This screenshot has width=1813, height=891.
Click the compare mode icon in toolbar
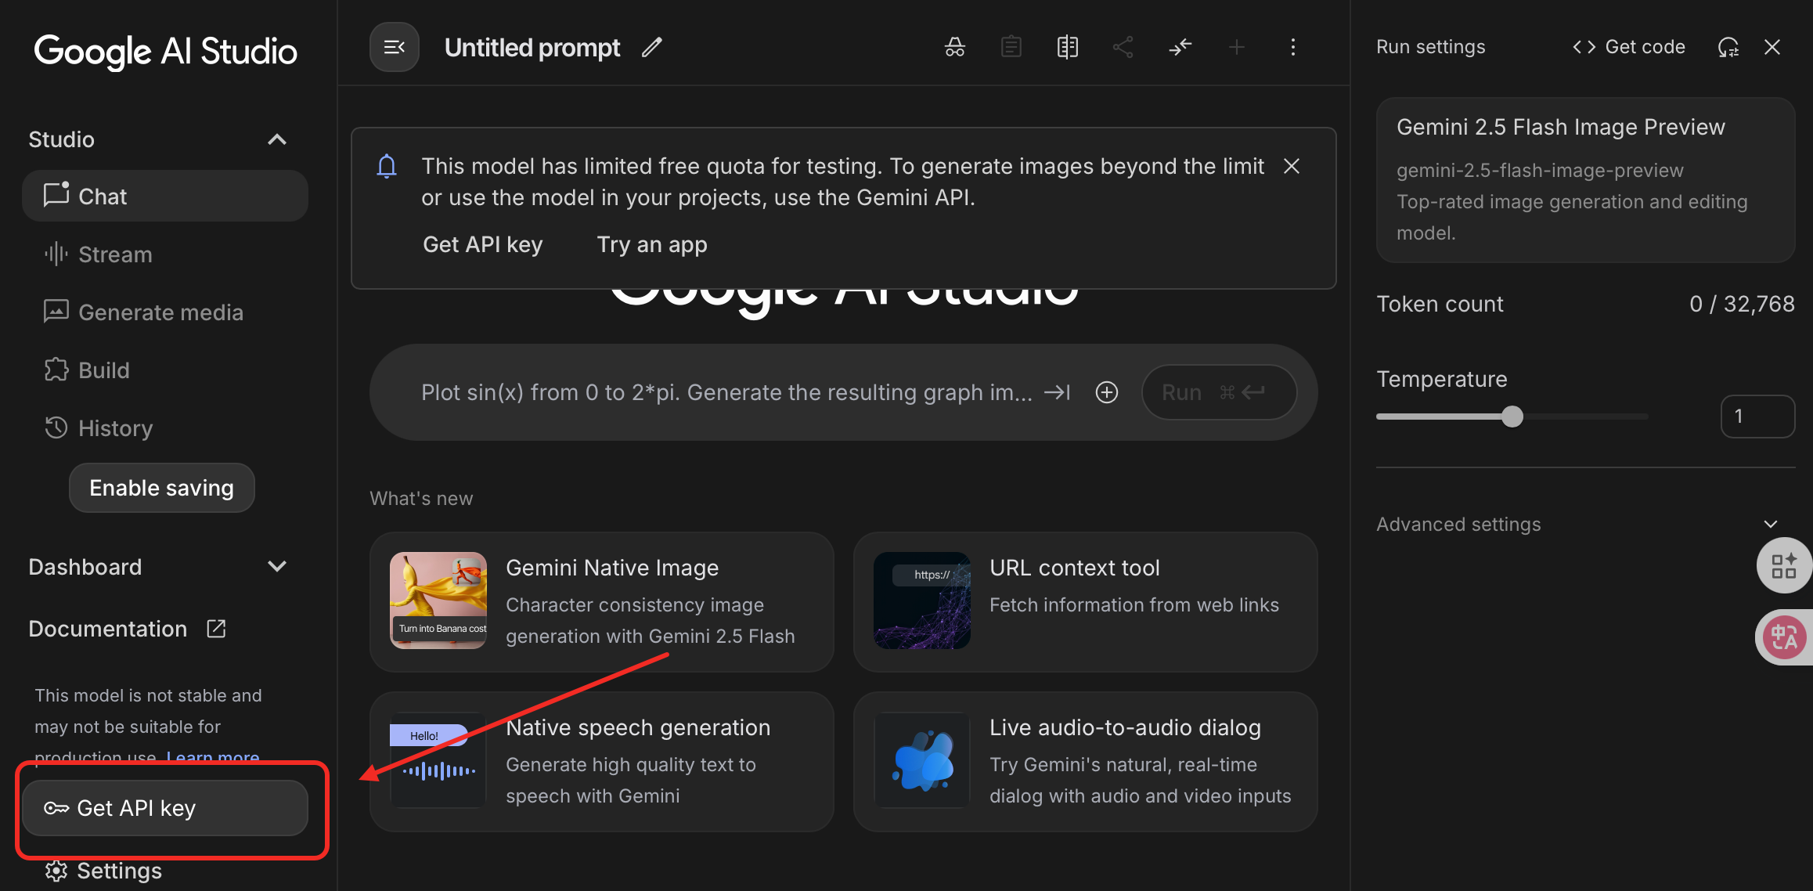click(1067, 47)
